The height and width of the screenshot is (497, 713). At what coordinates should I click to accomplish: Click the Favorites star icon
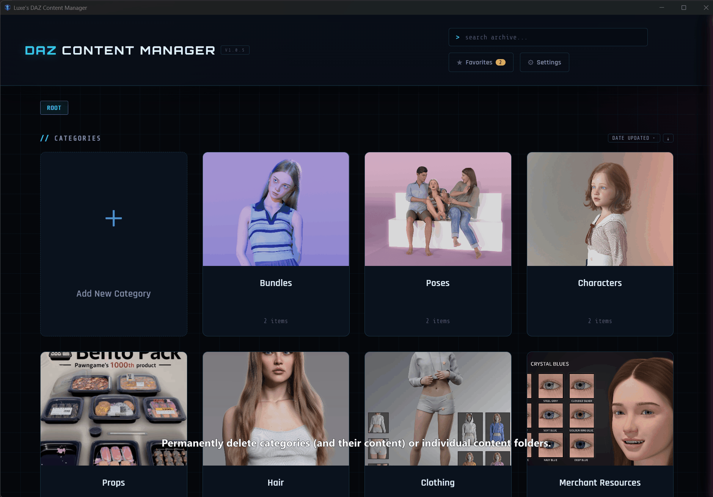coord(459,63)
